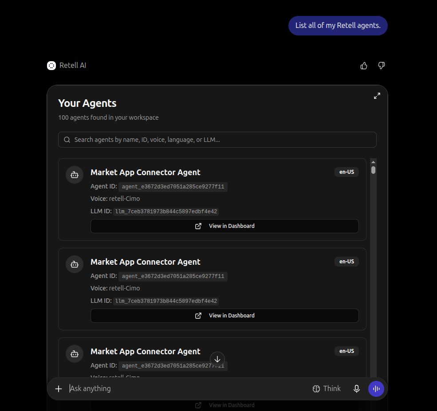The height and width of the screenshot is (411, 437).
Task: Click the third card's Market App Connector Agent title
Action: coord(146,352)
